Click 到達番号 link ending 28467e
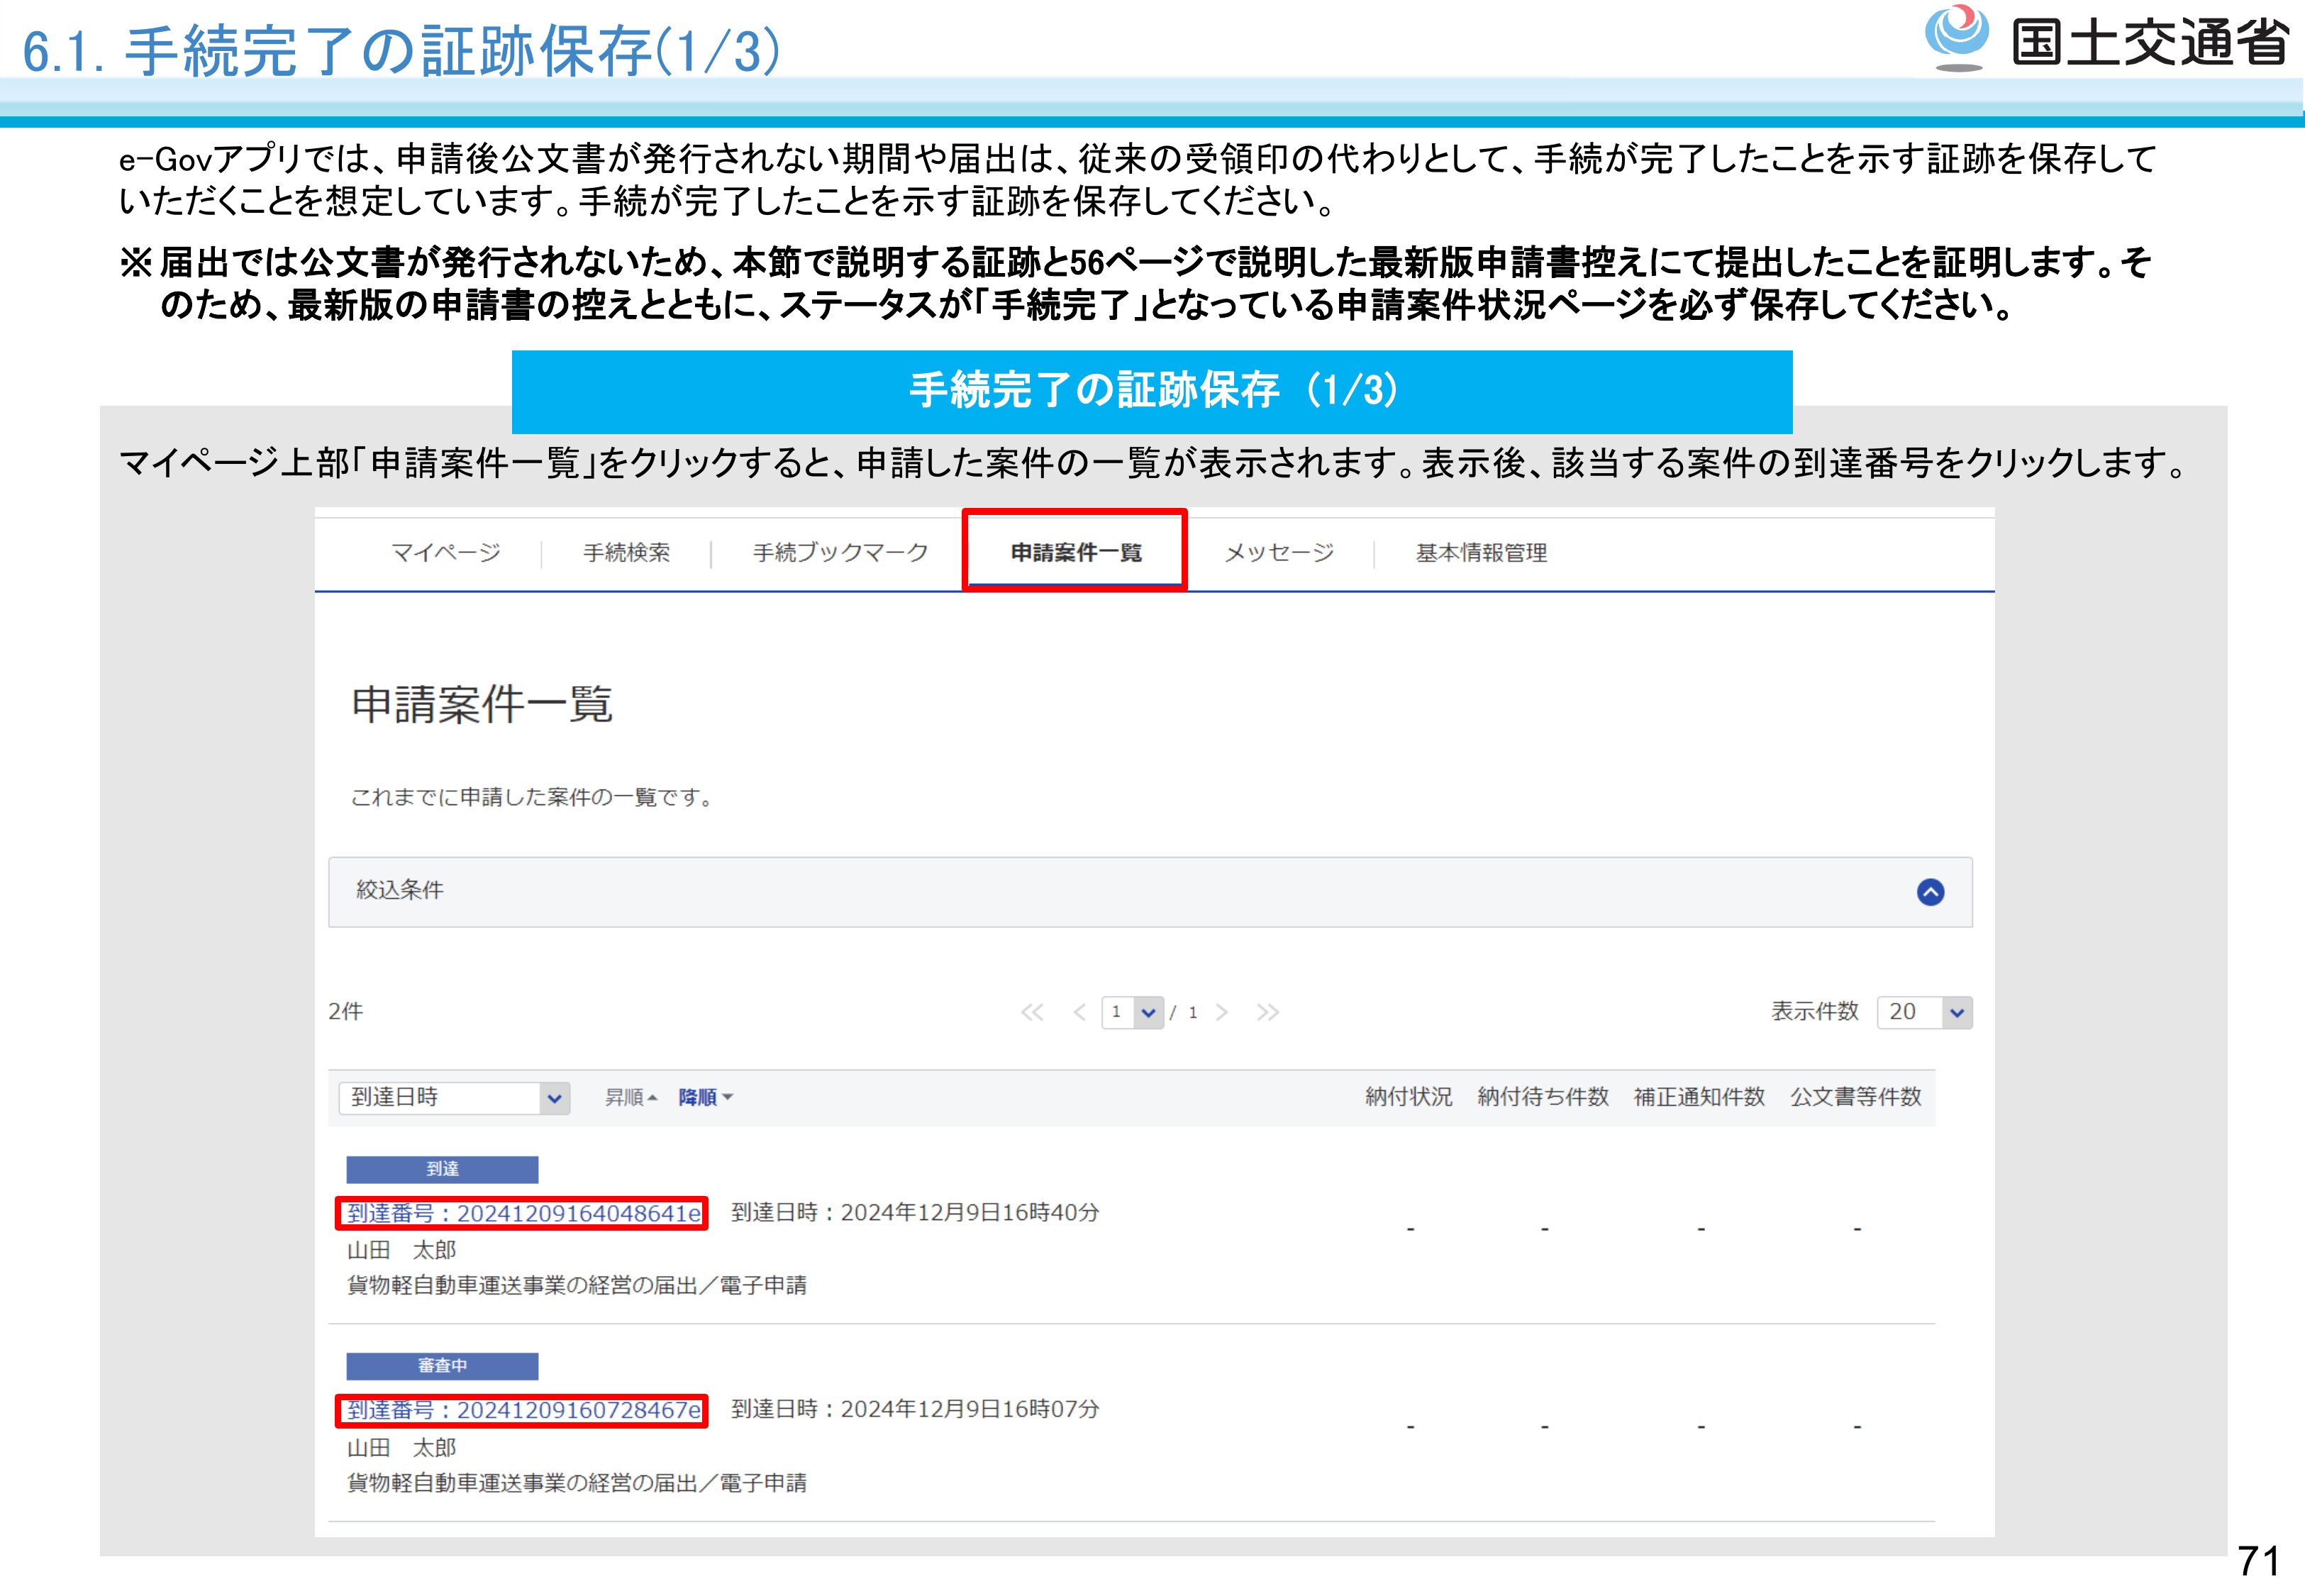This screenshot has width=2305, height=1596. click(x=523, y=1410)
